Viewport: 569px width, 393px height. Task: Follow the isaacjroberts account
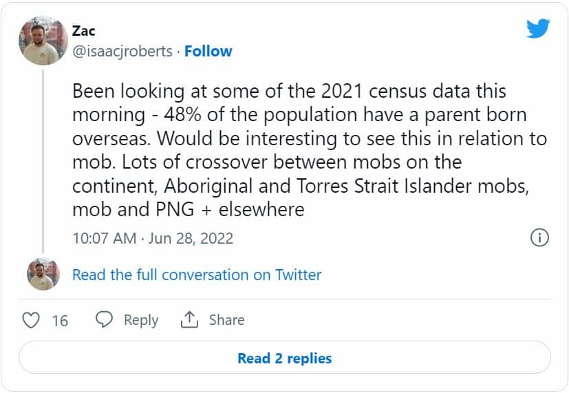click(208, 51)
